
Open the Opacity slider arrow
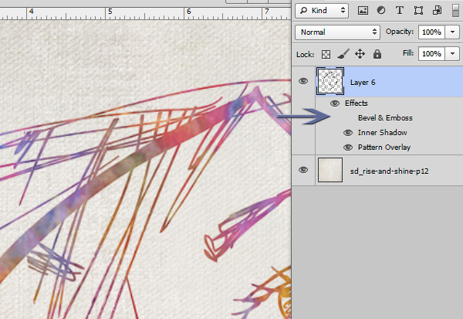coord(452,32)
